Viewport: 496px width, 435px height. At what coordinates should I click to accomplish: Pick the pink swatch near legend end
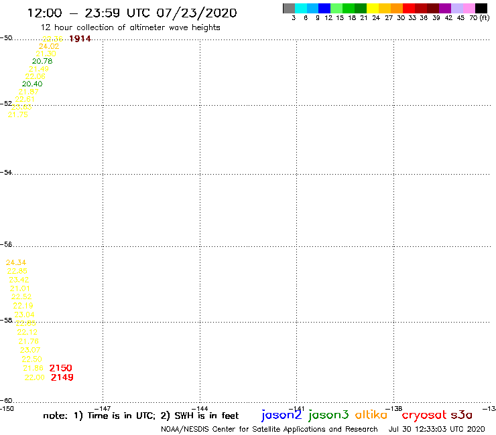(x=469, y=8)
